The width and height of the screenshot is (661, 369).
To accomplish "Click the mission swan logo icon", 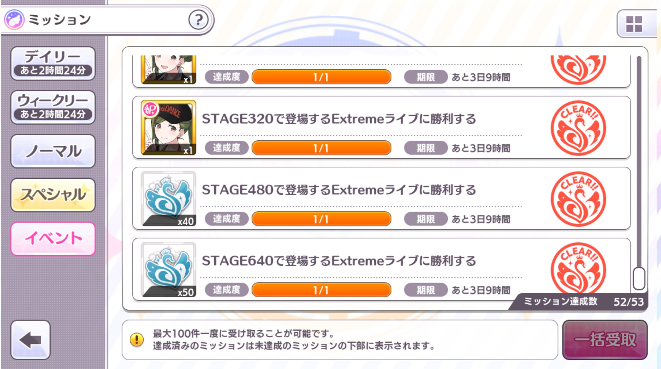I will (x=14, y=20).
